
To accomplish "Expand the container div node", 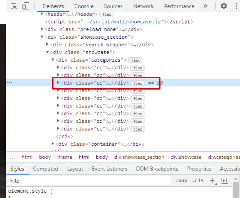I will 53,144.
